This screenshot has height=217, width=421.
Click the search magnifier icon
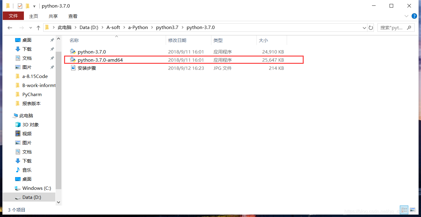(409, 28)
